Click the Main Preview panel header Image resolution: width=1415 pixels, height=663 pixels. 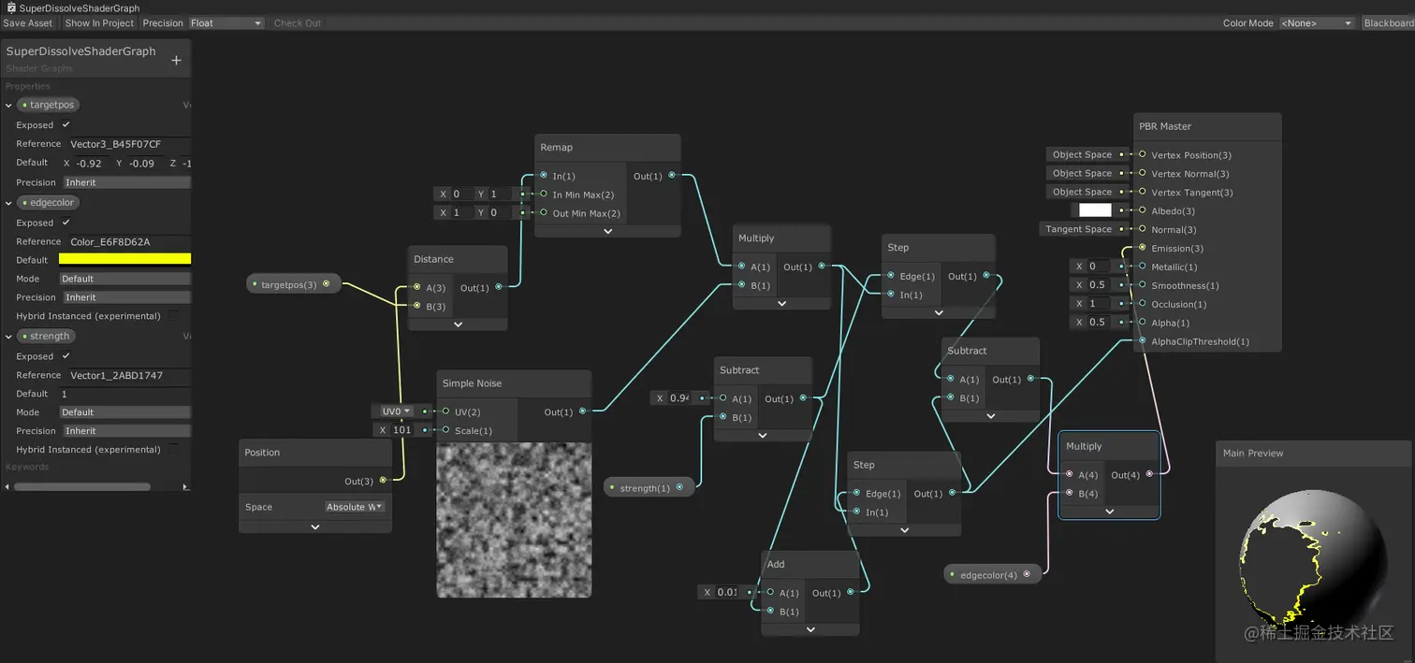pos(1252,453)
